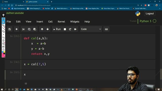Open Microsoft Edge from the taskbar
162x91 pixels.
pos(21,89)
